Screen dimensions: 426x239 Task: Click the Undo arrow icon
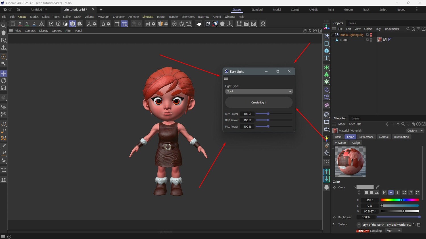(5, 10)
